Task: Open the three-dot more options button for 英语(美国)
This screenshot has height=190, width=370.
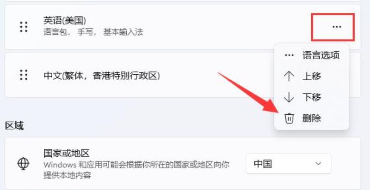Action: pyautogui.click(x=337, y=27)
